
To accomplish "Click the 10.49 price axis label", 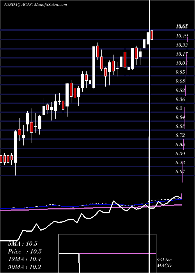I will (x=182, y=36).
